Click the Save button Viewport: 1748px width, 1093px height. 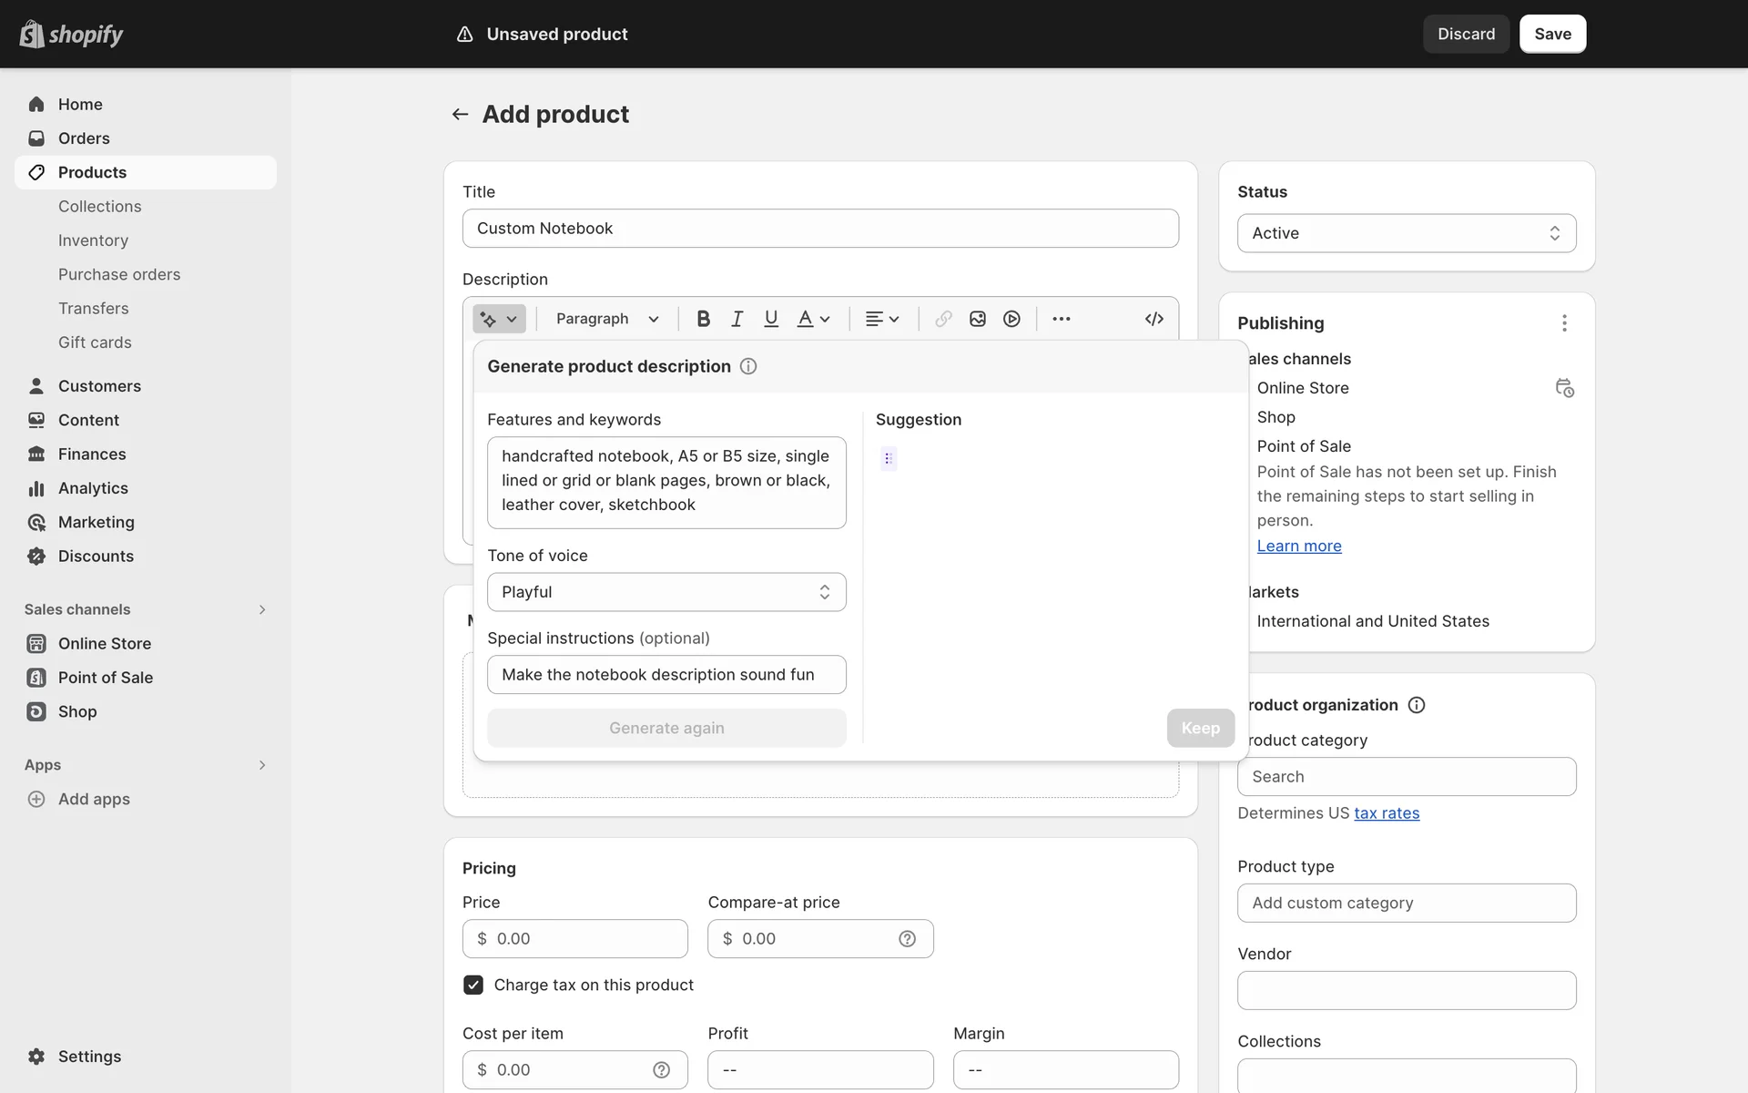coord(1552,34)
